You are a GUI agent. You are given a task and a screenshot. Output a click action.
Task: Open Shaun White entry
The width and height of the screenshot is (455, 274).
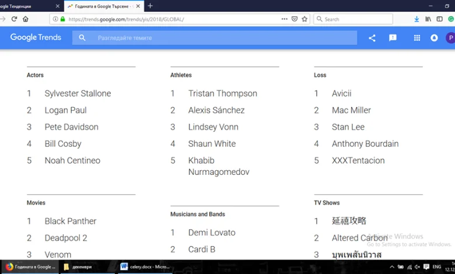click(212, 144)
